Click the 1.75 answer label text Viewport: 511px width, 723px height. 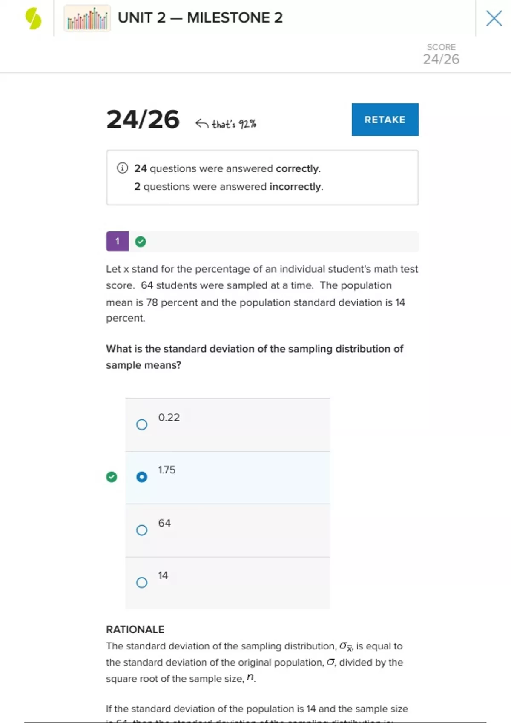tap(167, 470)
